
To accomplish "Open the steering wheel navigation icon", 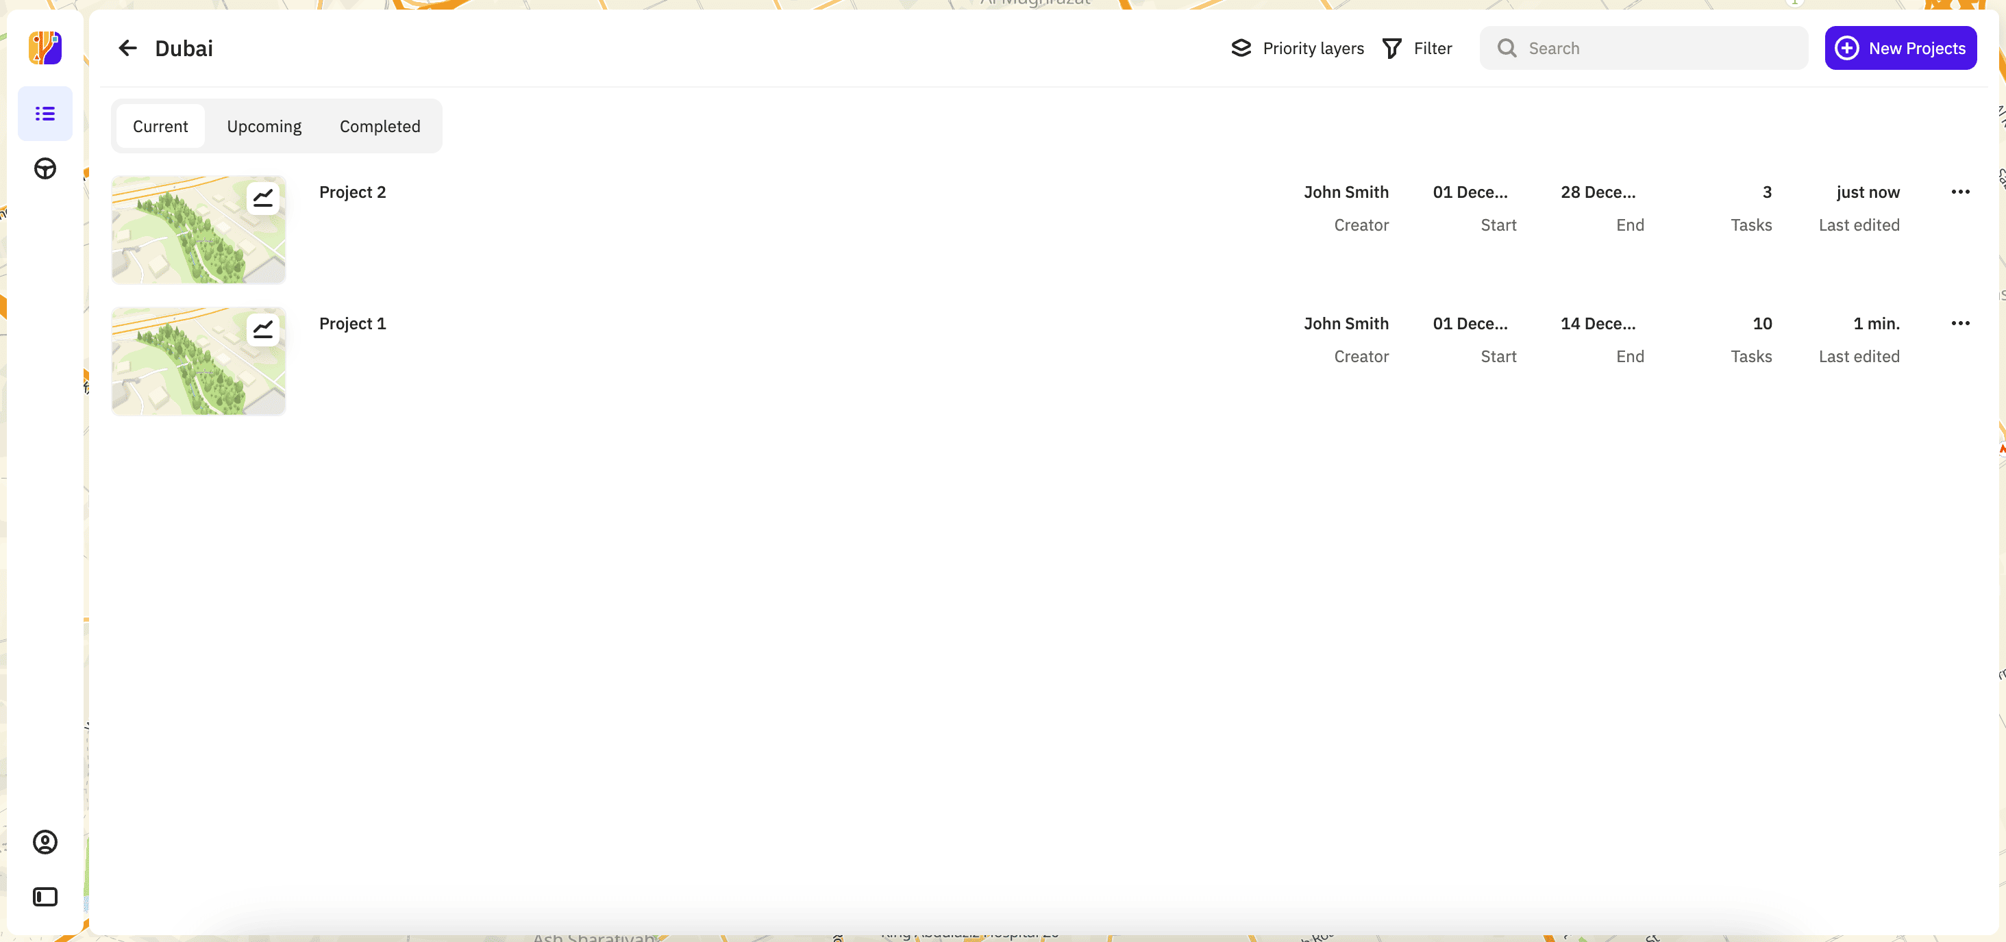I will pyautogui.click(x=45, y=169).
